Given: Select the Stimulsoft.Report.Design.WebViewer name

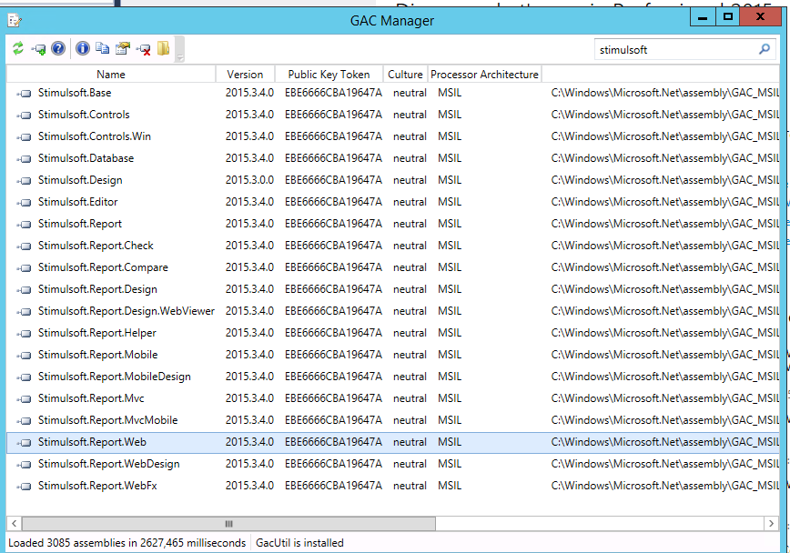Looking at the screenshot, I should [x=127, y=311].
